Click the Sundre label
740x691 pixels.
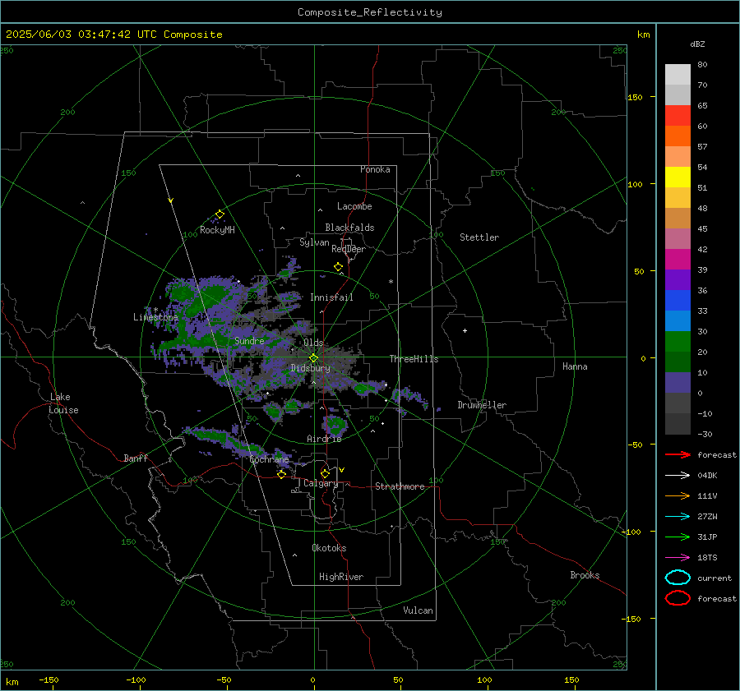click(249, 340)
